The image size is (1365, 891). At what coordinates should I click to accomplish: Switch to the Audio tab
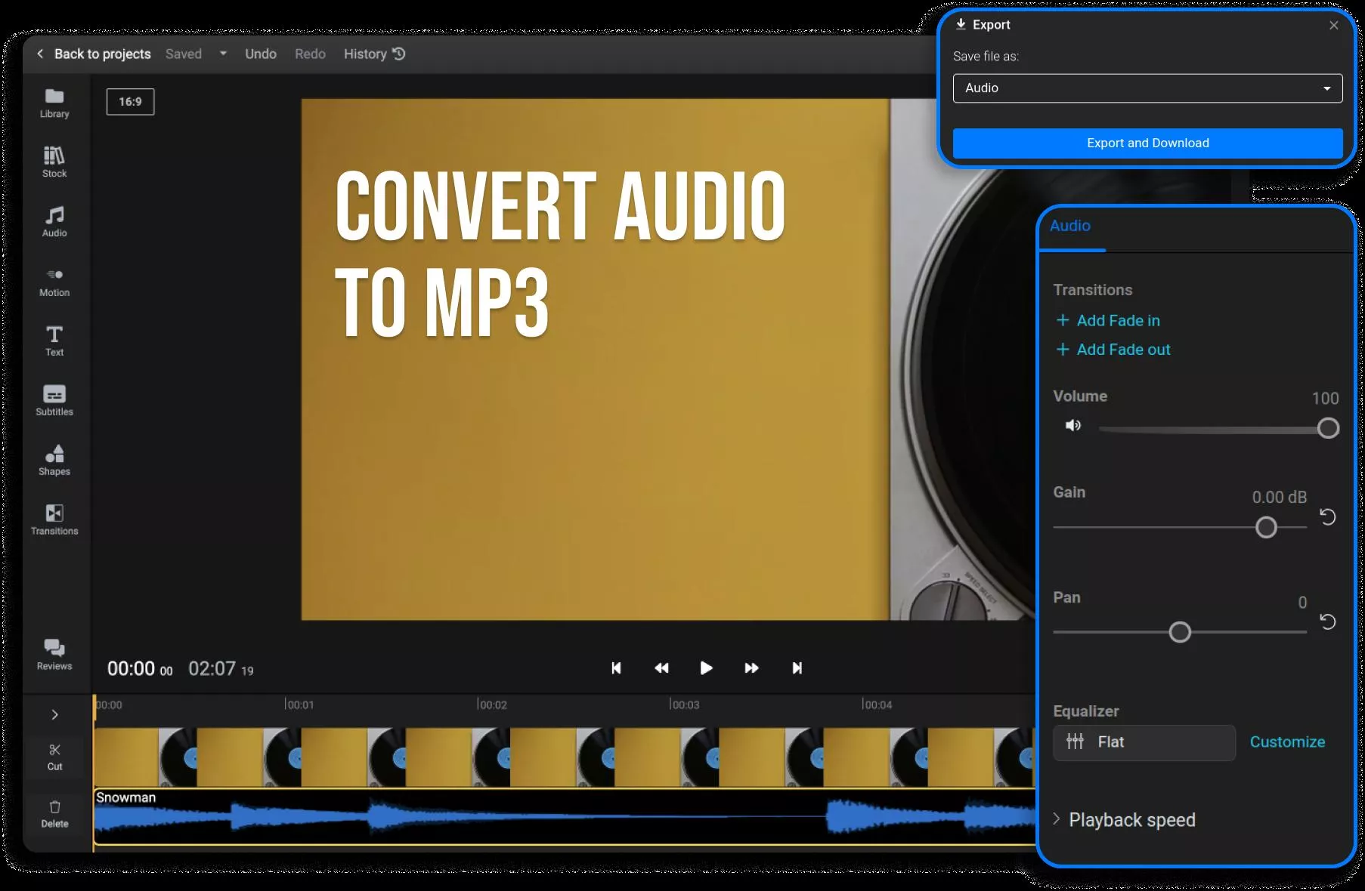coord(1069,226)
